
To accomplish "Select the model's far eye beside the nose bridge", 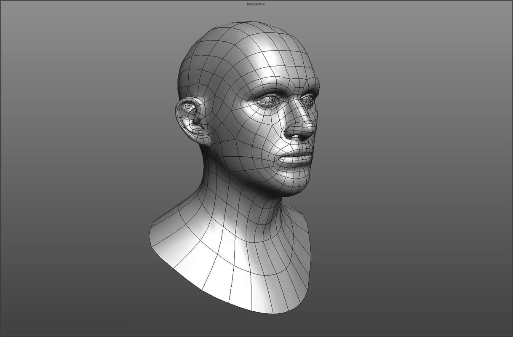I will pyautogui.click(x=308, y=100).
